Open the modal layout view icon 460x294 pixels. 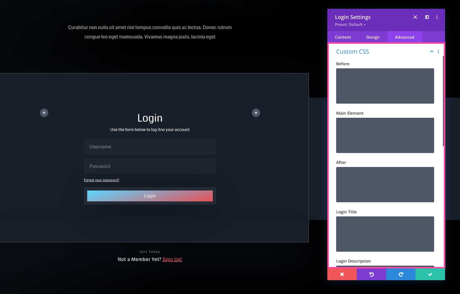coord(427,17)
